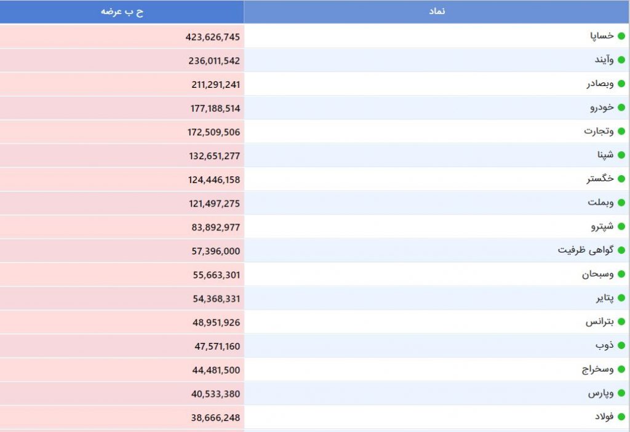Click the green status dot beside وسبحان
Viewport: 630px width, 432px height.
pyautogui.click(x=621, y=274)
